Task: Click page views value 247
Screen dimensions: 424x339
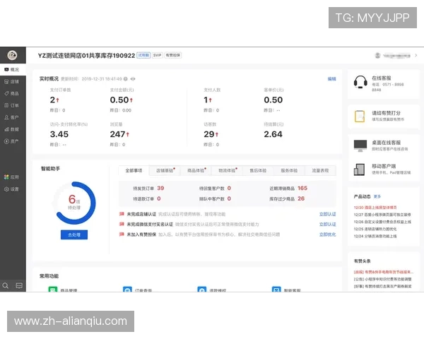Action: 117,134
